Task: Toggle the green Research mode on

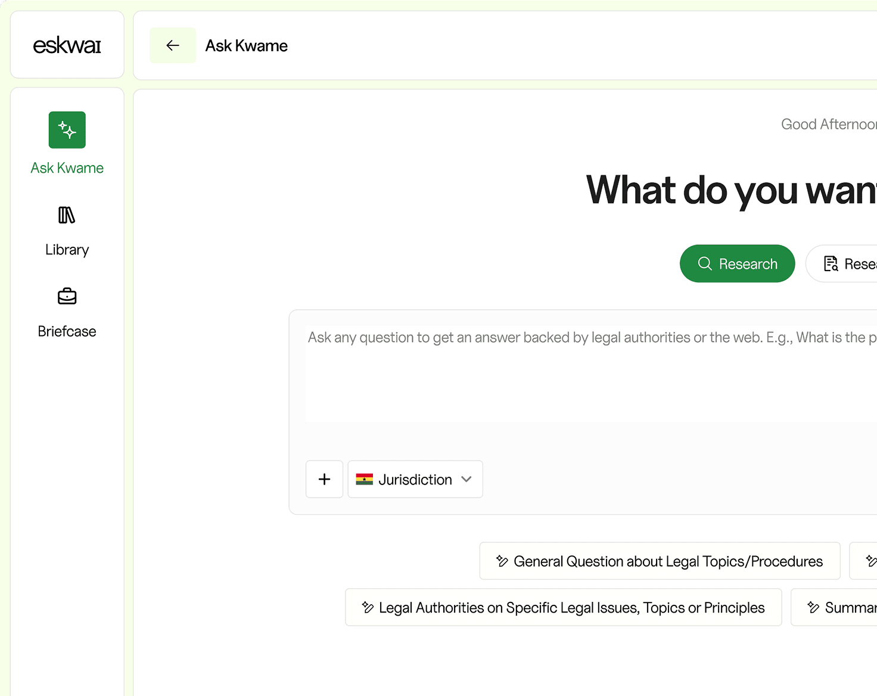Action: [x=737, y=263]
